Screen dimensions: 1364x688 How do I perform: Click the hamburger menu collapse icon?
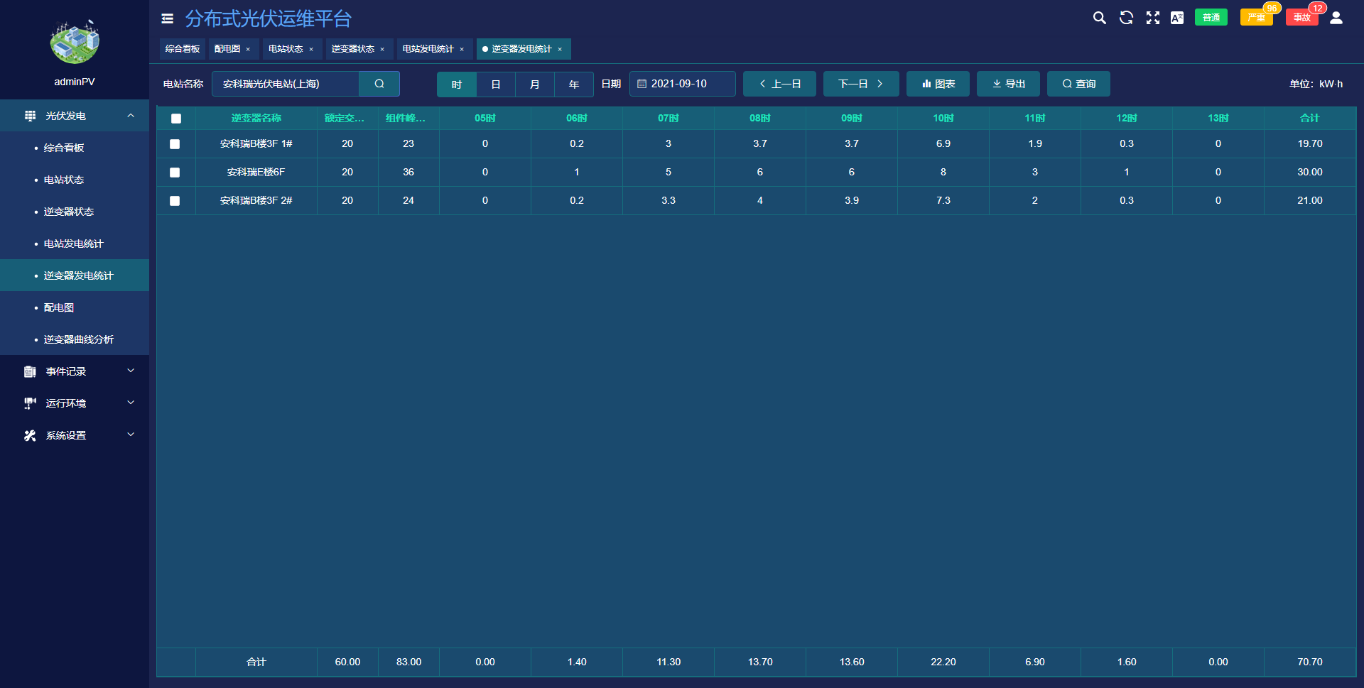168,19
